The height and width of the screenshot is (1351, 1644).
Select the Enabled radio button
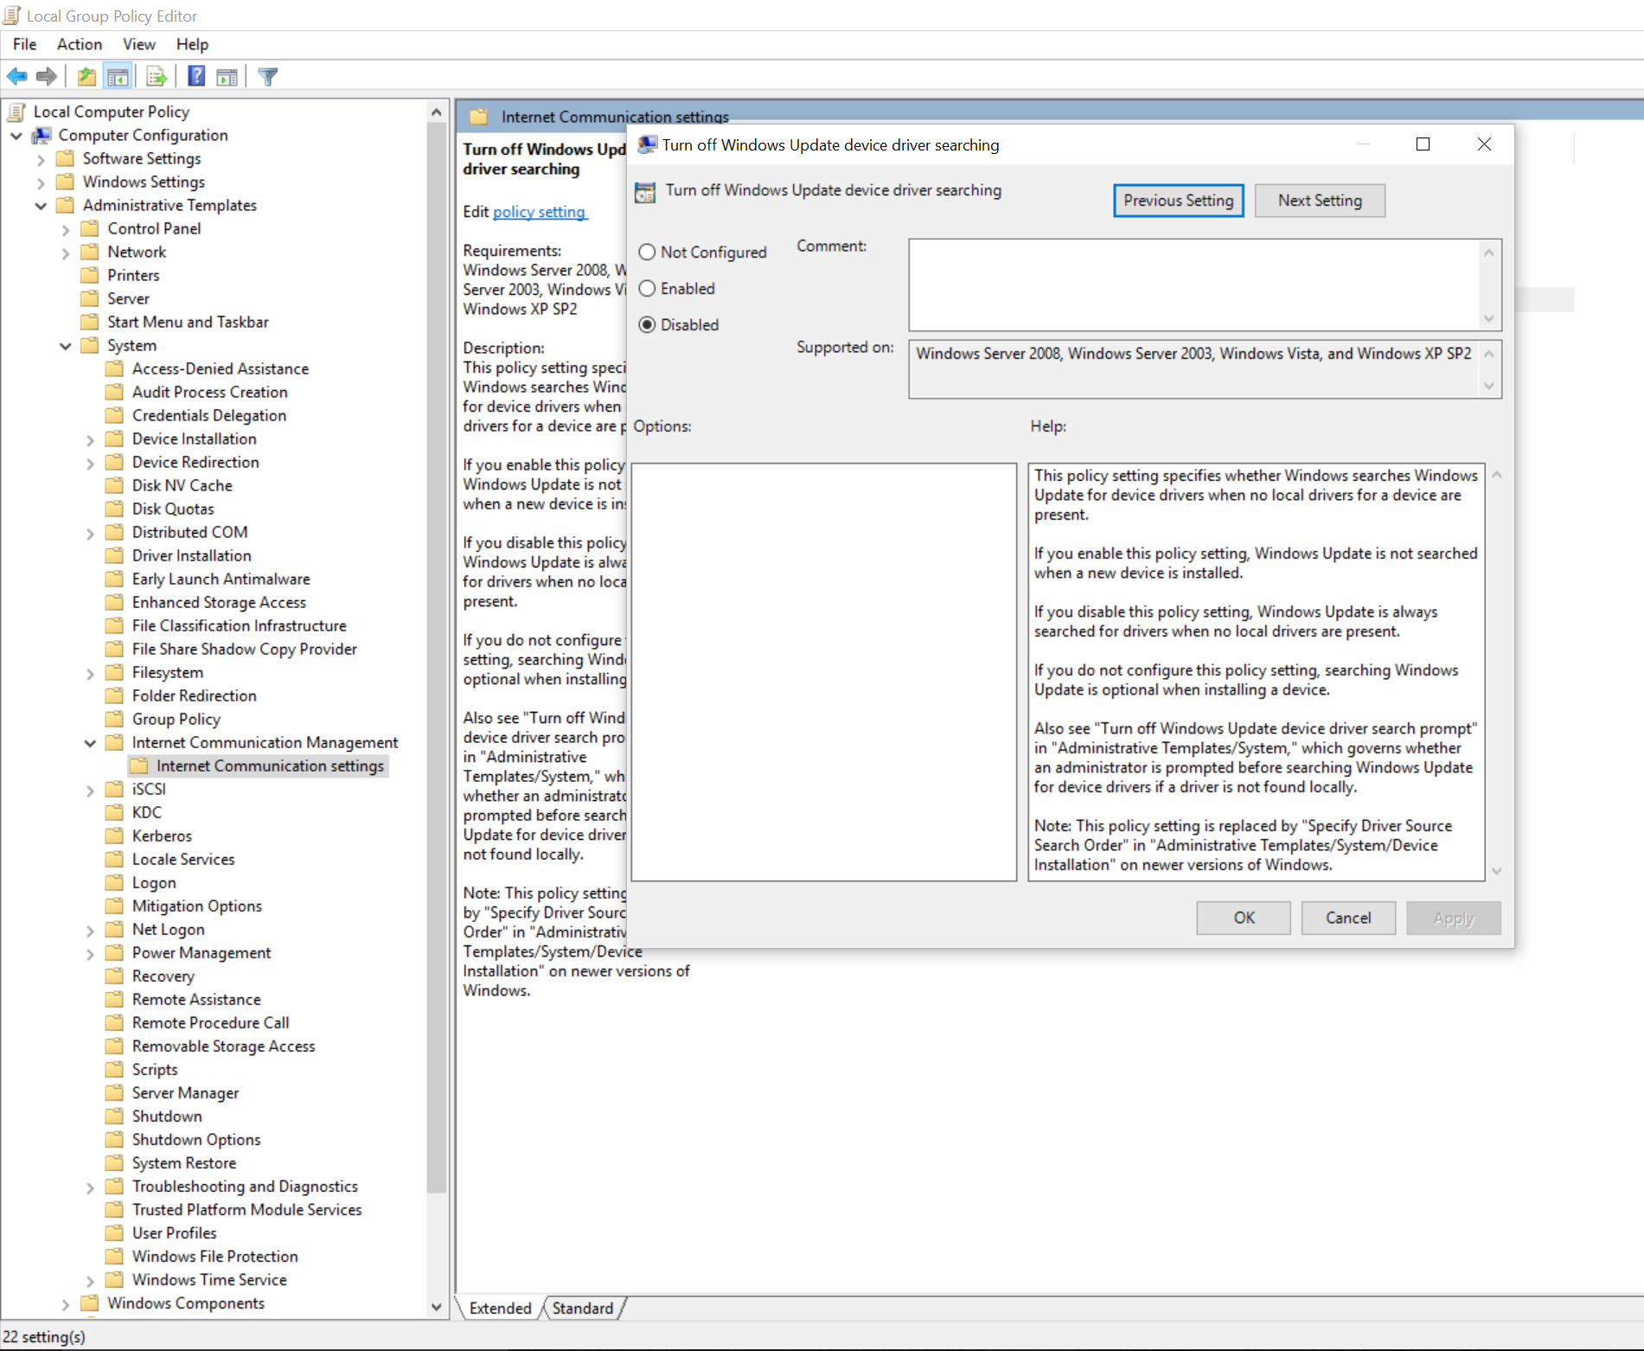647,288
